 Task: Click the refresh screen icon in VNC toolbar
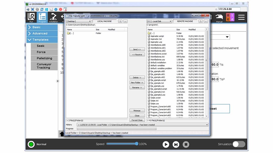[42, 9]
